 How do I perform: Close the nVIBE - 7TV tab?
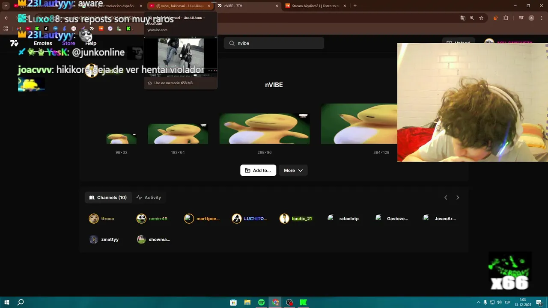point(277,6)
